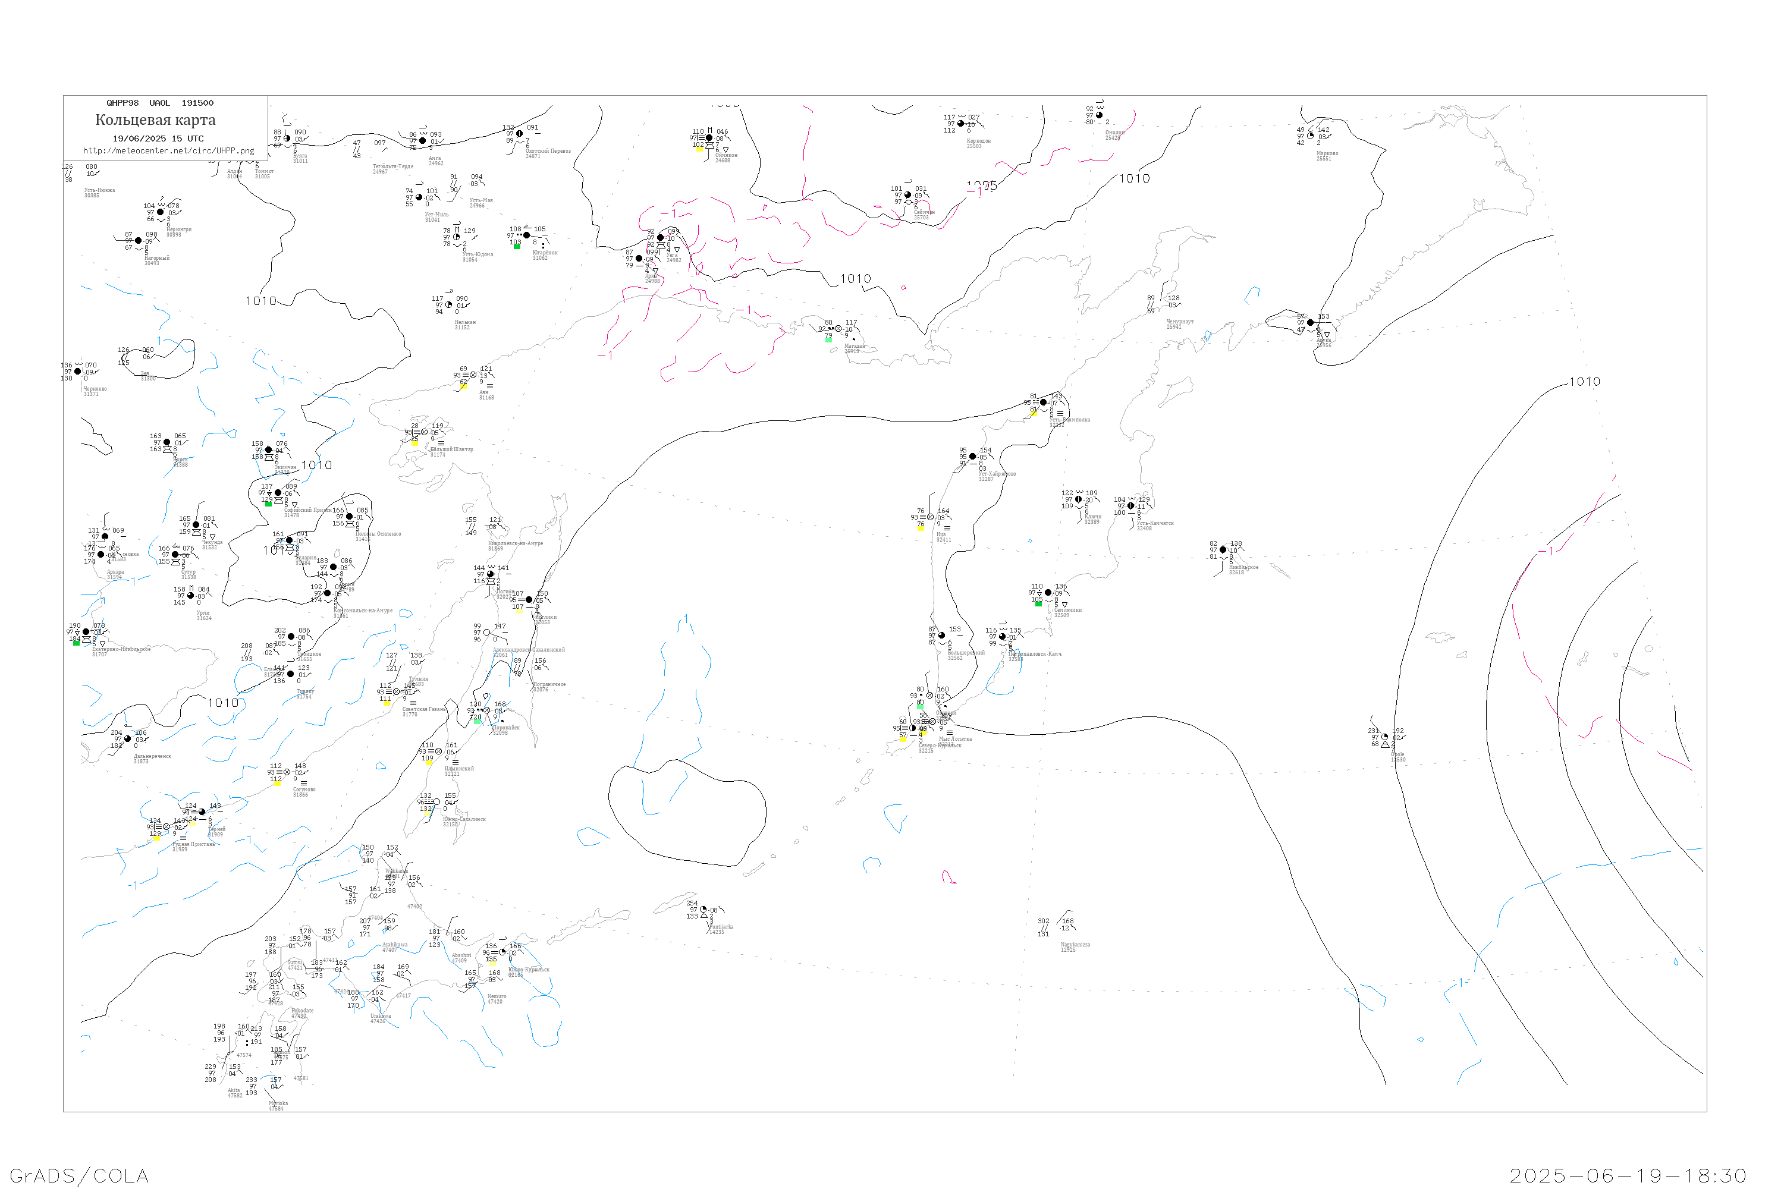Click the Семлячики station shower triangle symbol

click(1065, 605)
